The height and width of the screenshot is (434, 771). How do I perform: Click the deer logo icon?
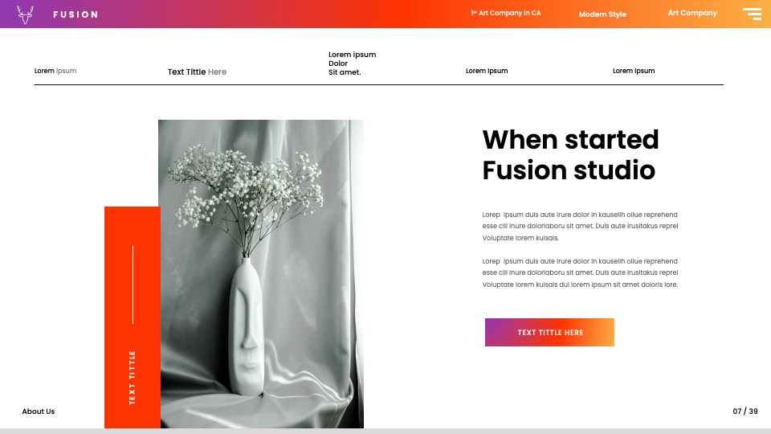(25, 14)
